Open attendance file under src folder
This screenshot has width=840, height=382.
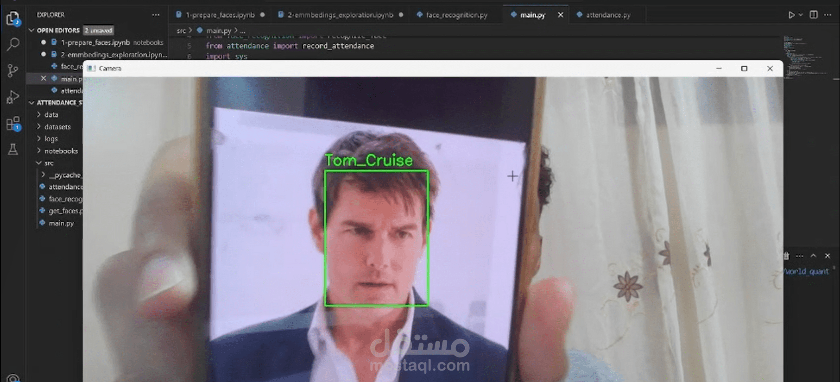65,187
